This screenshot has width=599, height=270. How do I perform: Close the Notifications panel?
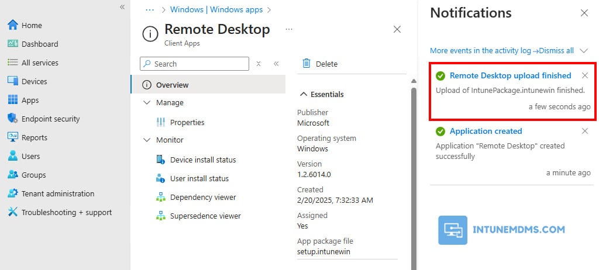(x=584, y=13)
